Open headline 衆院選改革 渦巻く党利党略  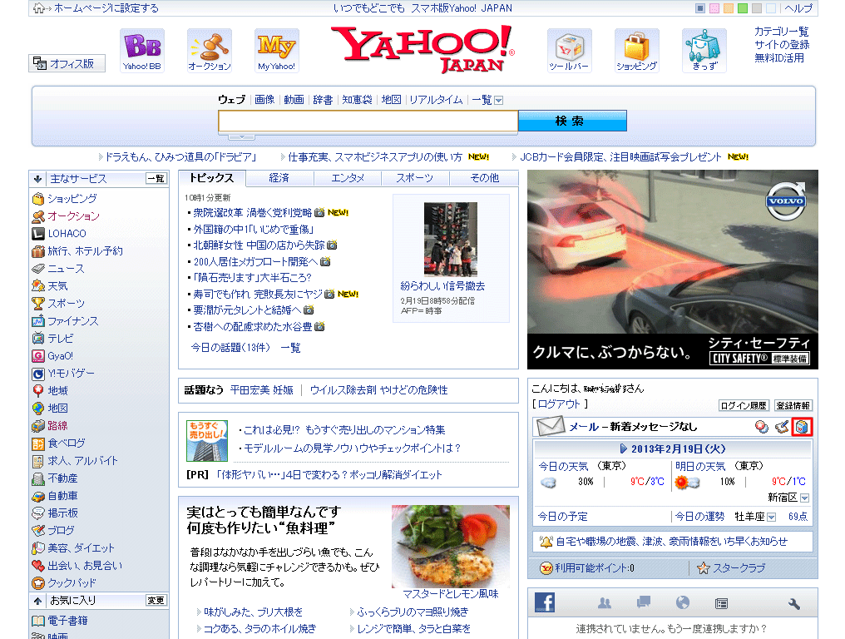[252, 213]
